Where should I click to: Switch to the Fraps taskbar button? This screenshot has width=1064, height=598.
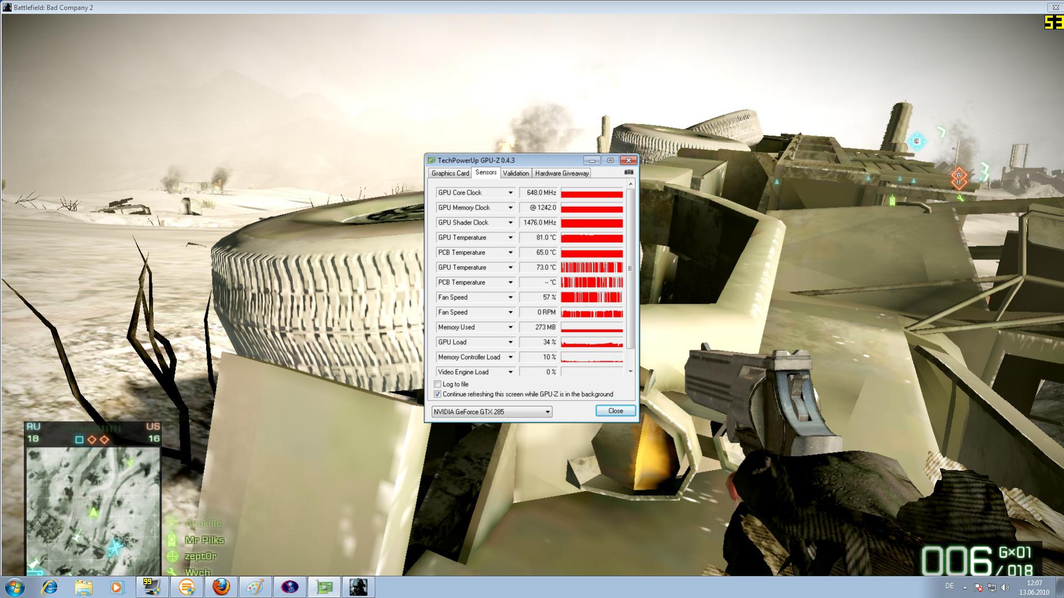(x=152, y=587)
